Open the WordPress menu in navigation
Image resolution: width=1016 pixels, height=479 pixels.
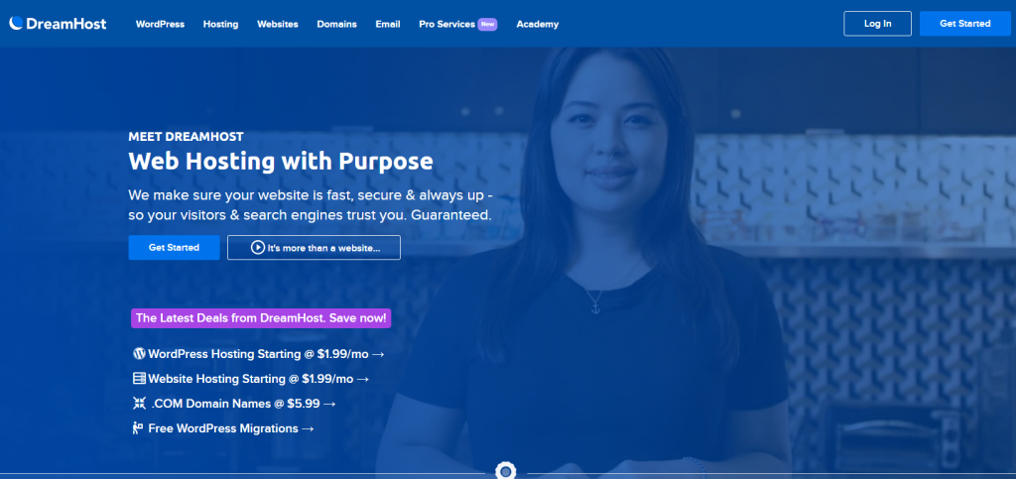tap(160, 24)
